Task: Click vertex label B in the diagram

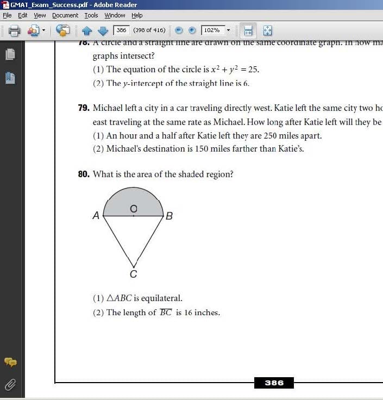Action: 169,216
